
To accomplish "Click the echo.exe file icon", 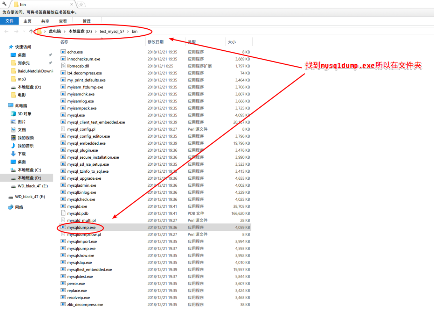I will 63,52.
